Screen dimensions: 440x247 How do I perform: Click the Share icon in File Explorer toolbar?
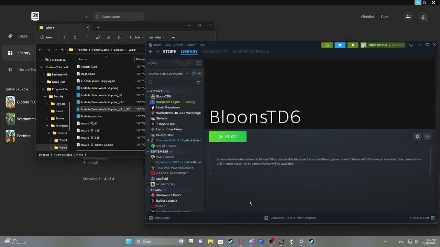[x=108, y=37]
